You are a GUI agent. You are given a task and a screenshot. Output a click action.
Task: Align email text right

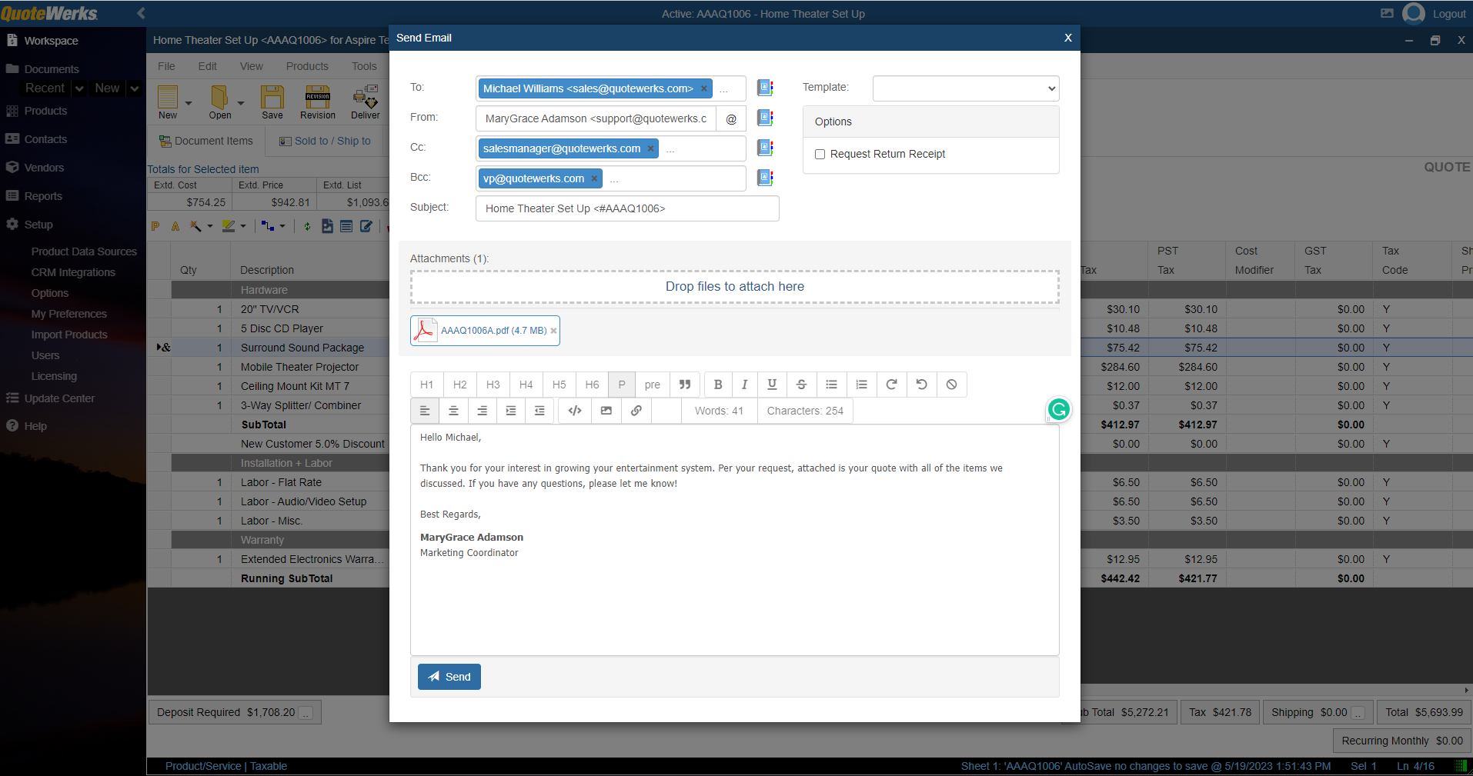coord(482,411)
